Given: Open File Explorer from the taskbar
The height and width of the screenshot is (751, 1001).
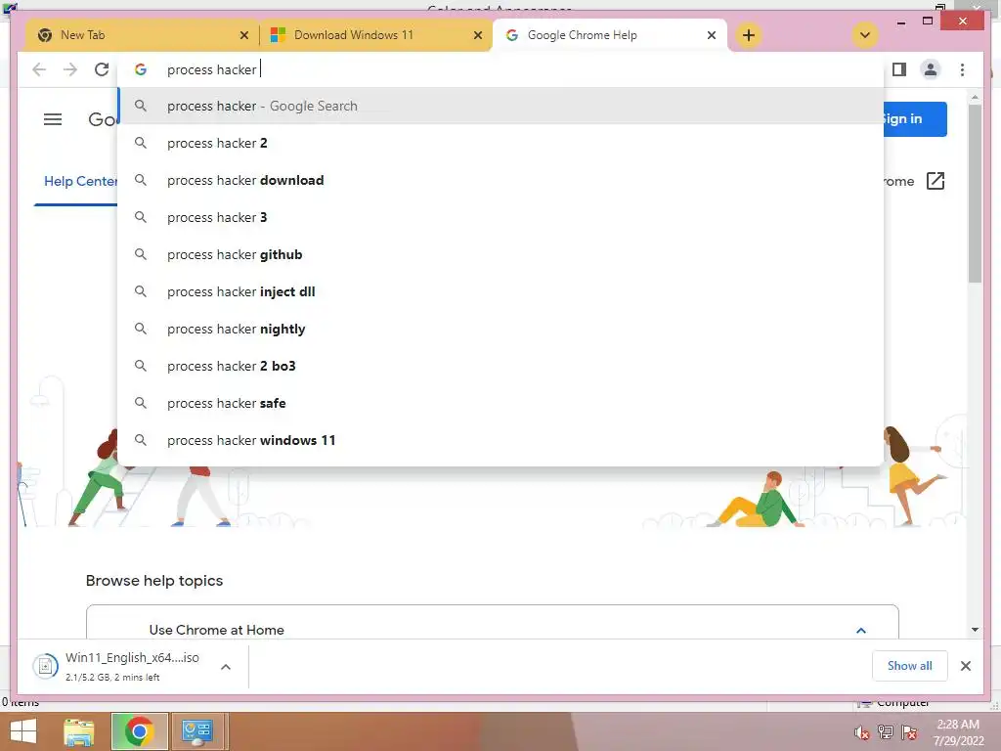Looking at the screenshot, I should 79,731.
